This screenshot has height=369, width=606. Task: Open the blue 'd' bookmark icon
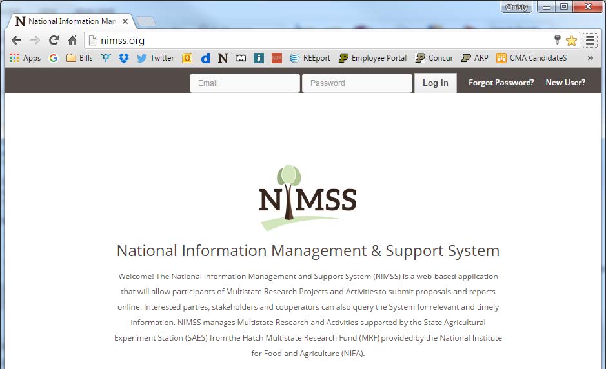click(x=206, y=58)
